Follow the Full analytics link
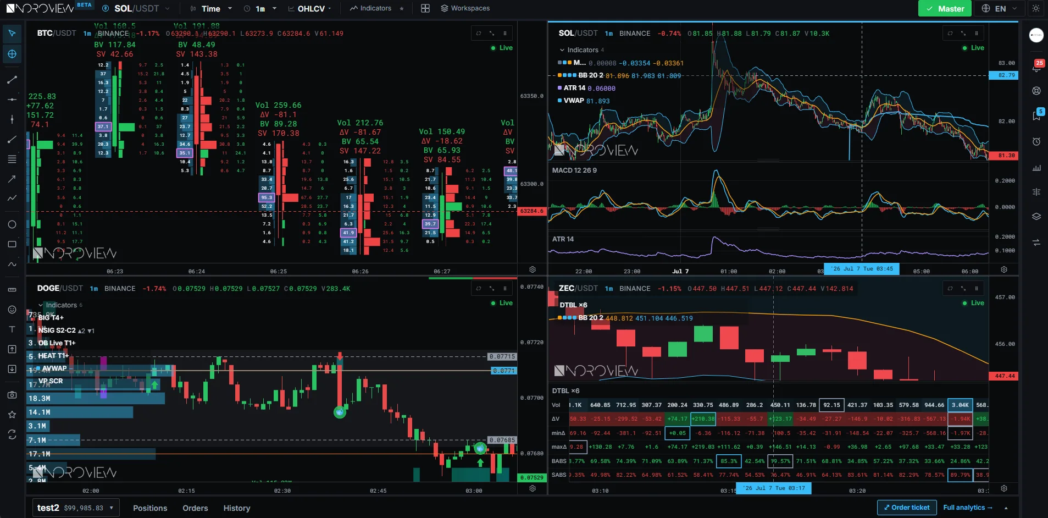The height and width of the screenshot is (518, 1048). click(x=967, y=508)
